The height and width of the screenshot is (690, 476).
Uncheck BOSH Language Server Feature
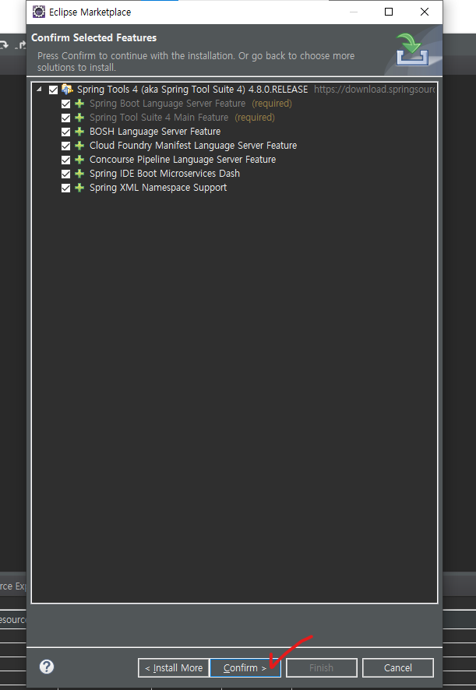(x=65, y=132)
